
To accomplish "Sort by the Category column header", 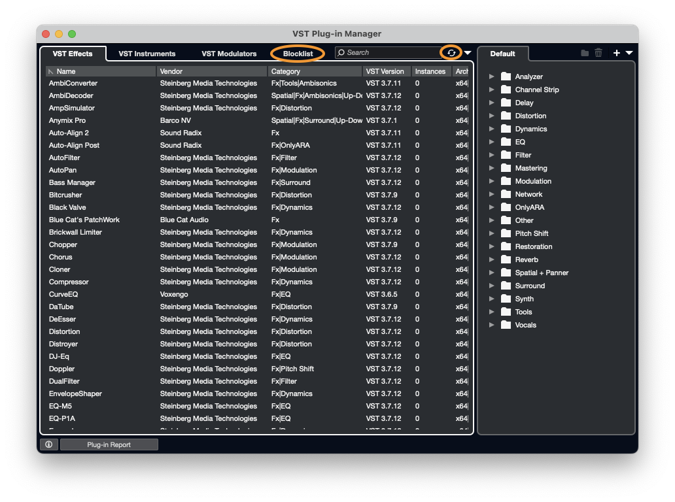I will (x=315, y=71).
